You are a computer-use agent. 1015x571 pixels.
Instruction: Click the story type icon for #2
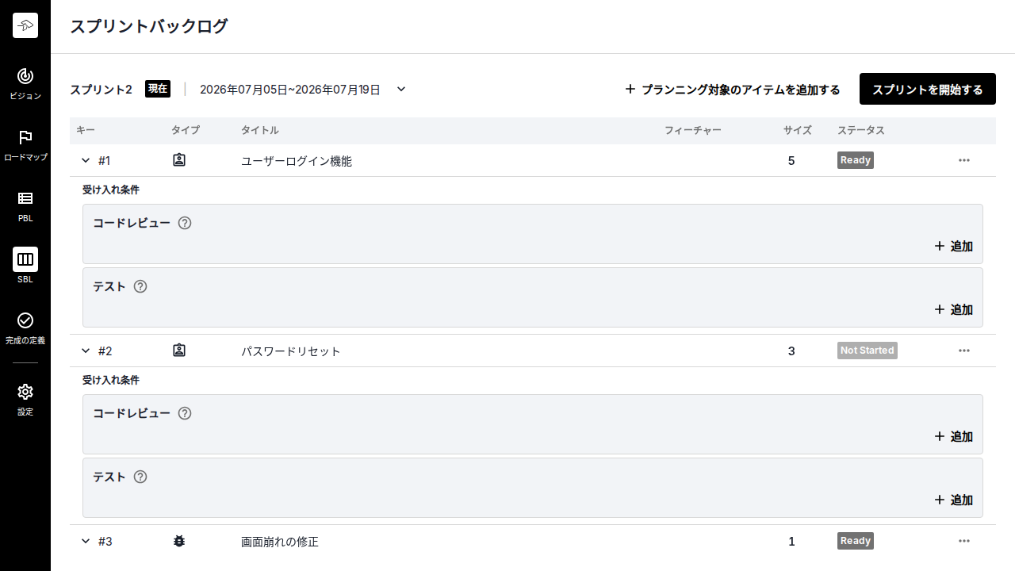[179, 351]
